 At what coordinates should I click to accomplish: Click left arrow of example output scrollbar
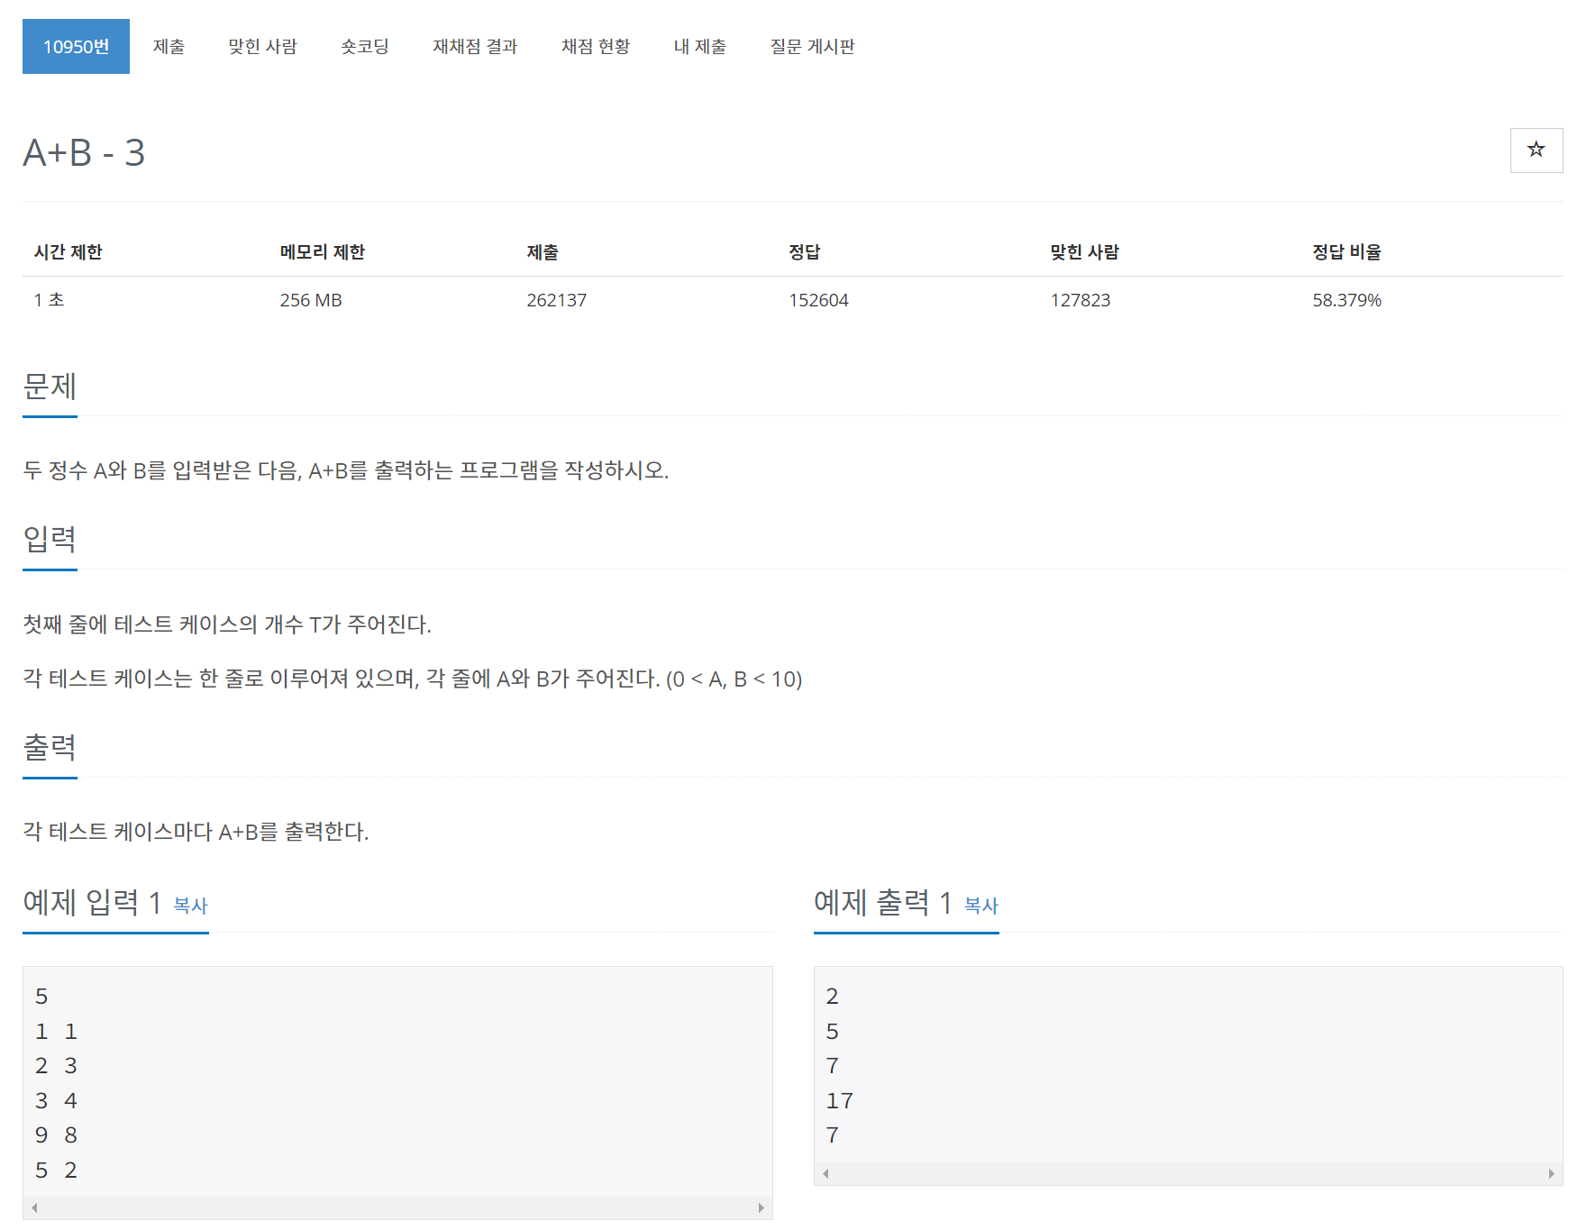(x=825, y=1173)
